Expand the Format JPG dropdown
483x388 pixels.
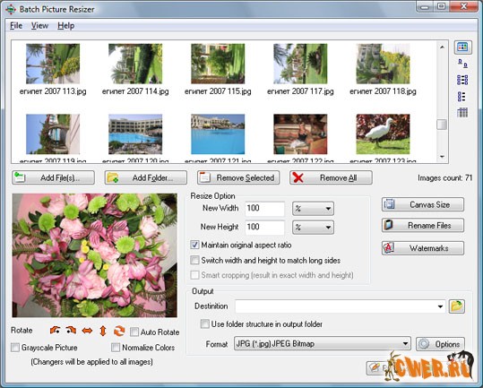click(x=323, y=344)
